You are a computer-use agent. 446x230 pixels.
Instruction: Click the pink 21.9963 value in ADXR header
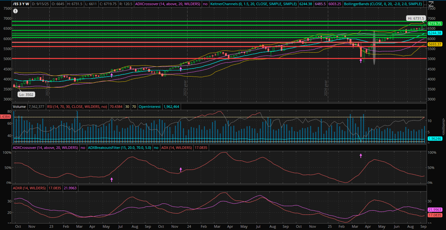70,188
